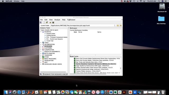Open the Current Folder path dropdown
169x95 pixels.
coord(115,26)
